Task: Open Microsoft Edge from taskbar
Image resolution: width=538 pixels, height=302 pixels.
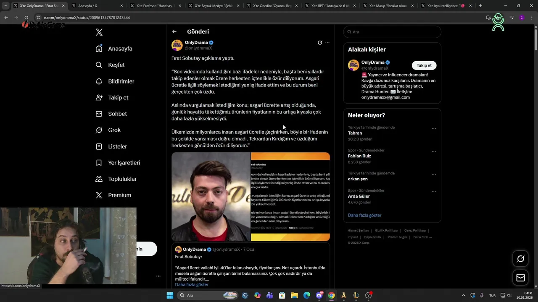Action: click(307, 295)
